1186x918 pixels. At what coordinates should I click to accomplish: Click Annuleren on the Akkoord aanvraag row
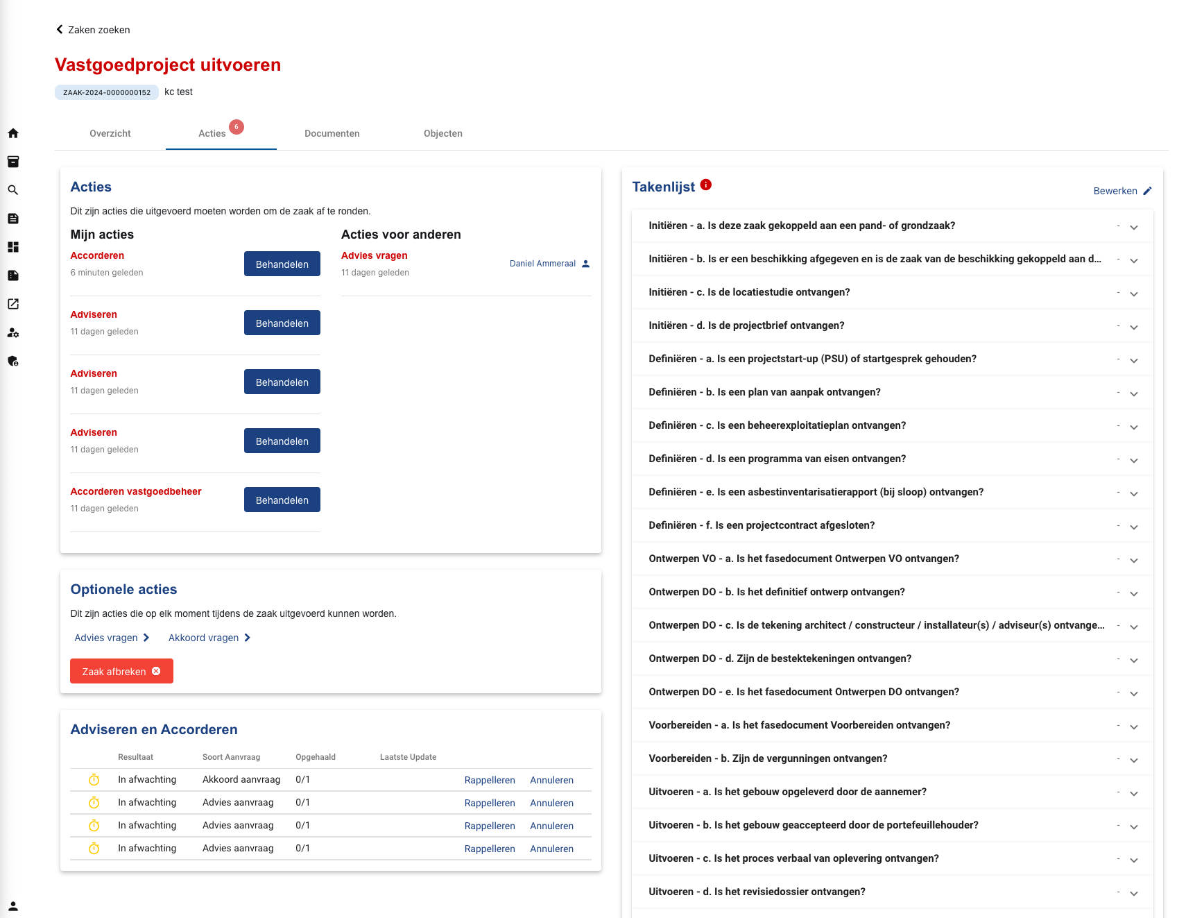click(x=551, y=780)
